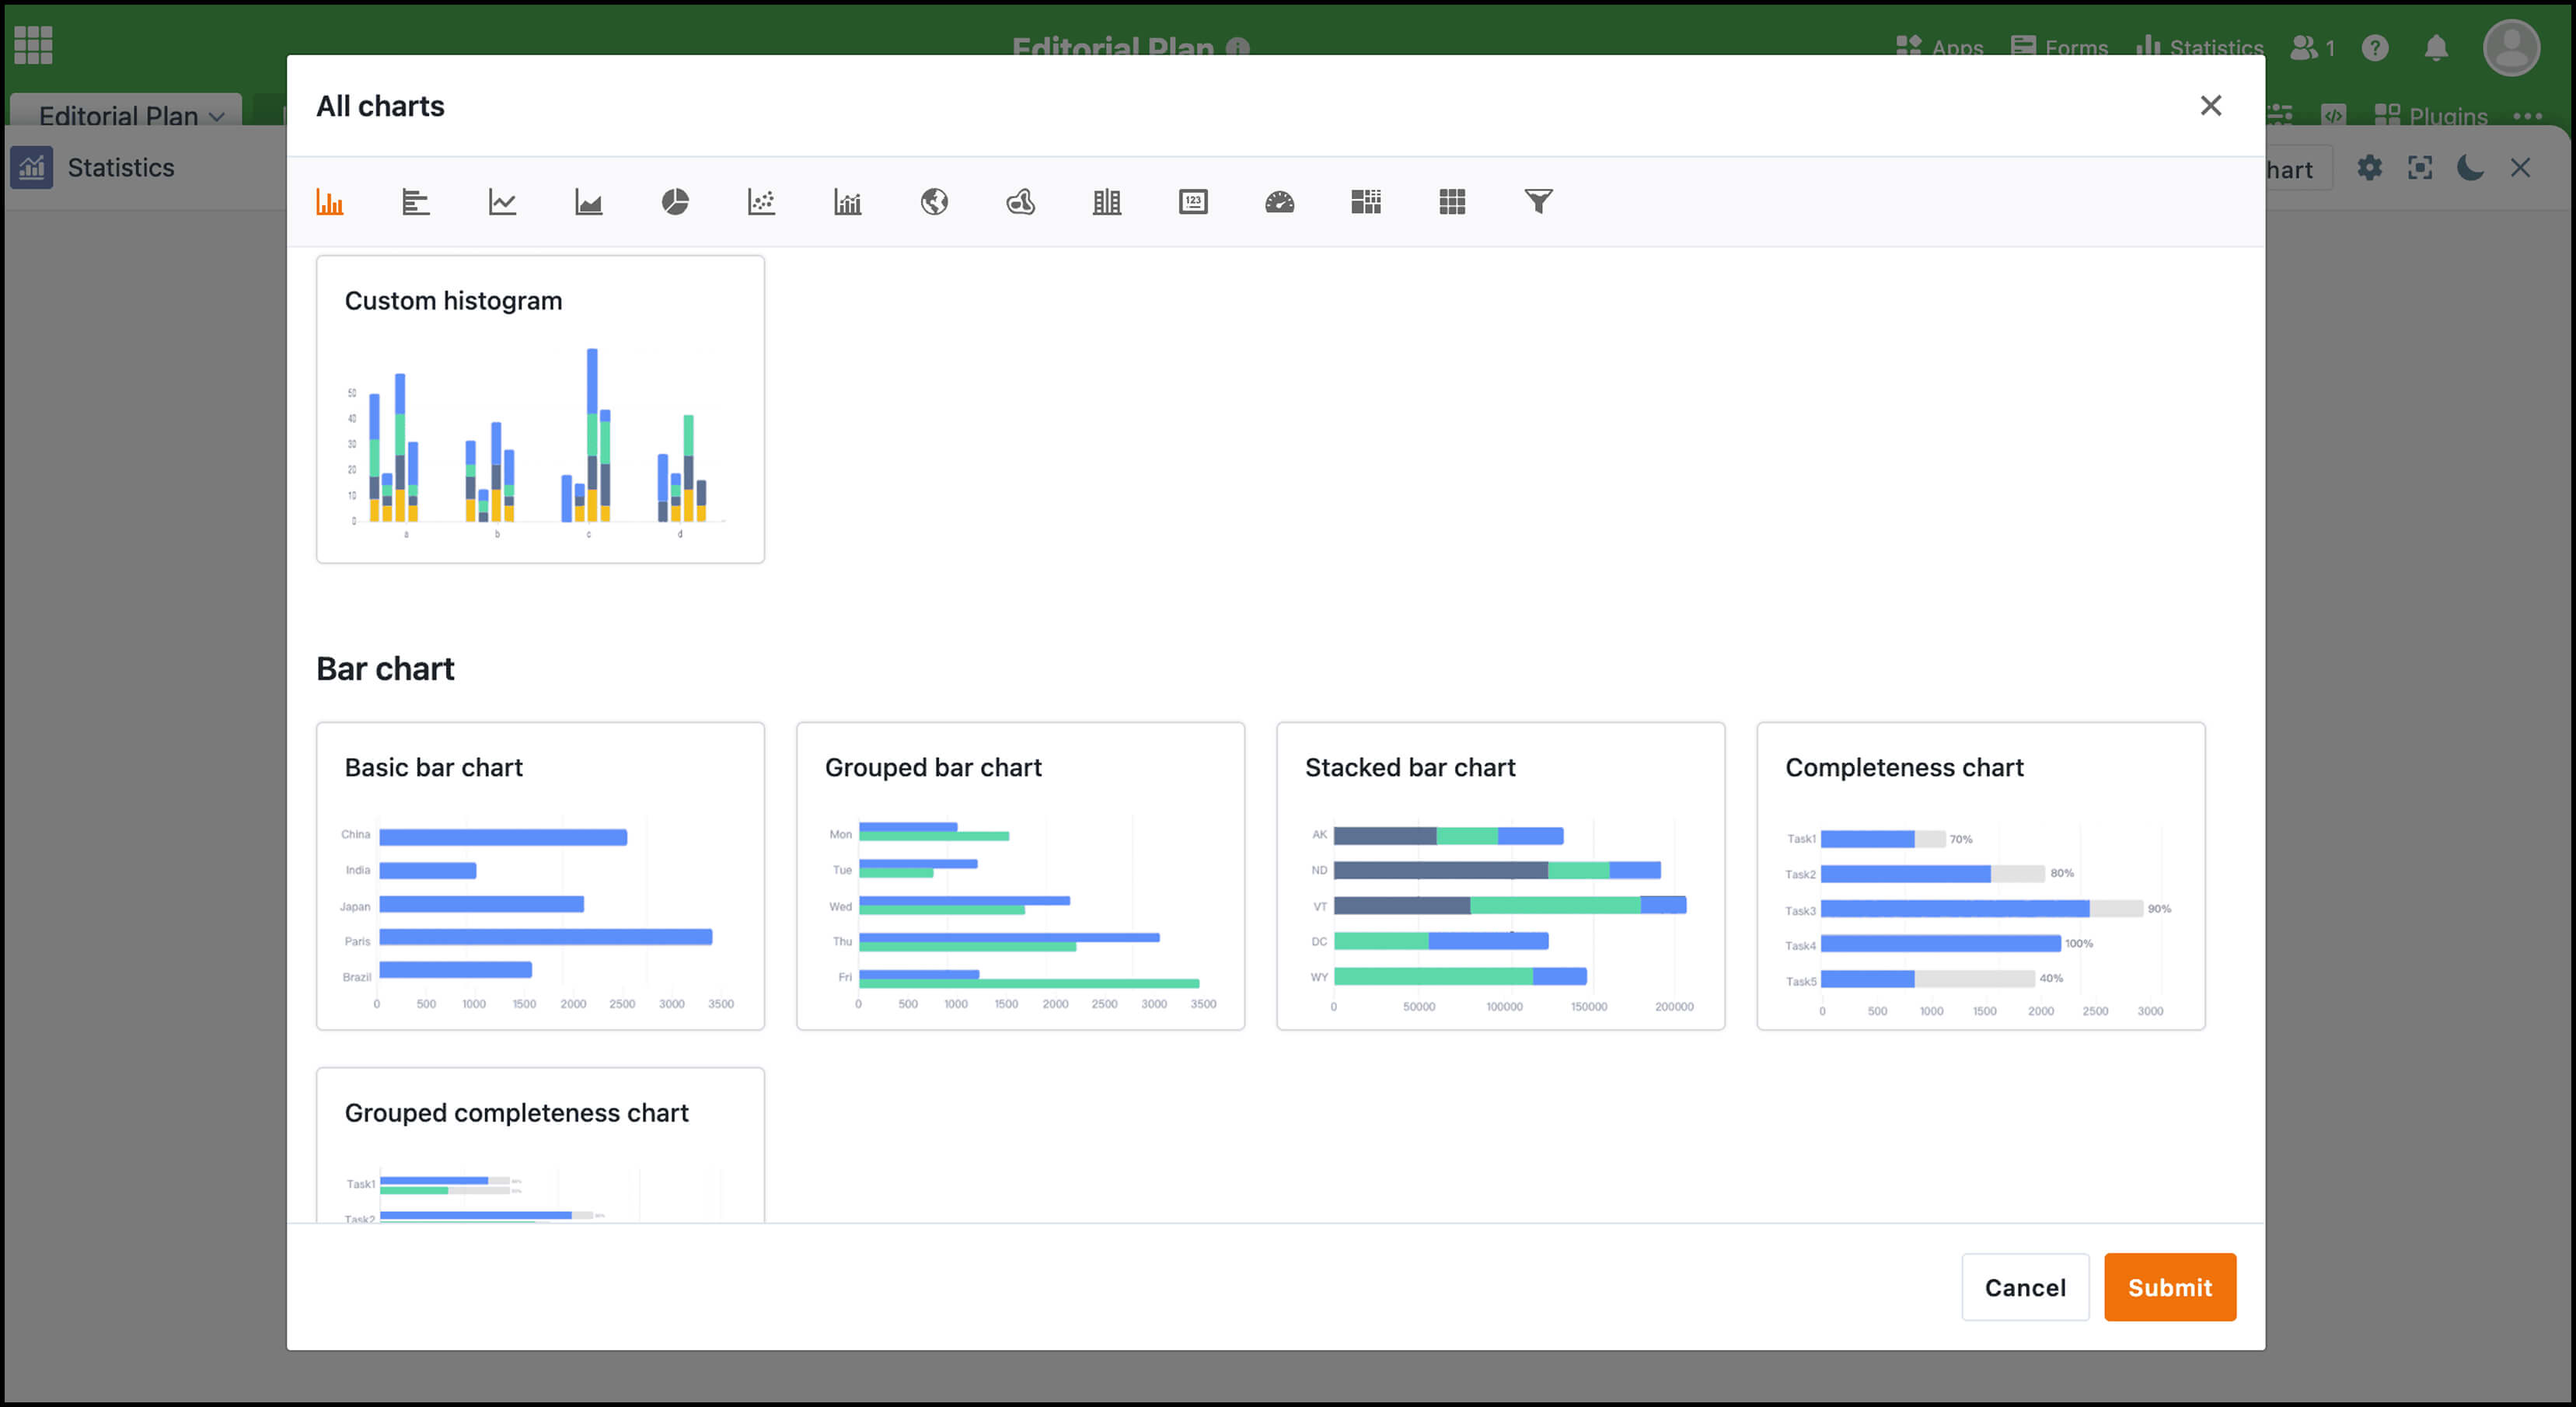Toggle dark mode with the moon icon
Viewport: 2576px width, 1407px height.
2470,168
